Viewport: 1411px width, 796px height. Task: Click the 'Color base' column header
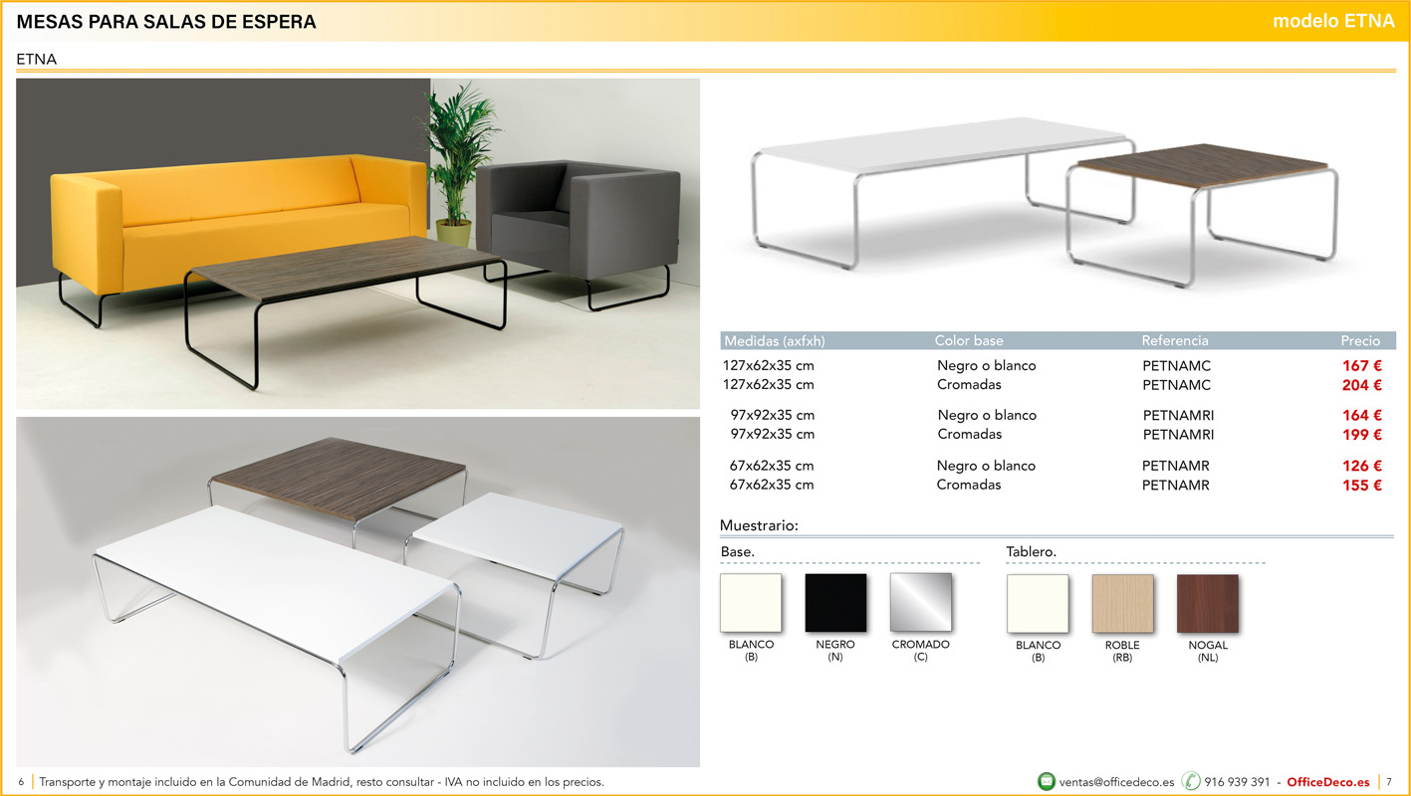point(969,340)
